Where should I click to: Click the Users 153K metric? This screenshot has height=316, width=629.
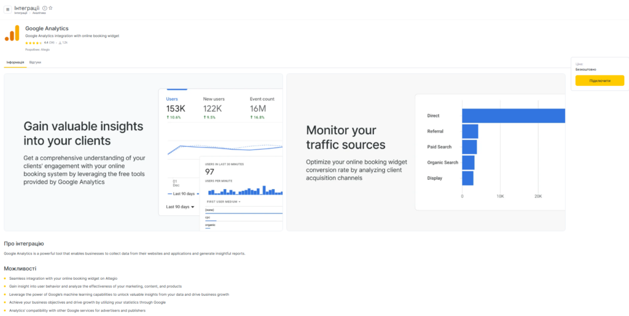coord(176,108)
